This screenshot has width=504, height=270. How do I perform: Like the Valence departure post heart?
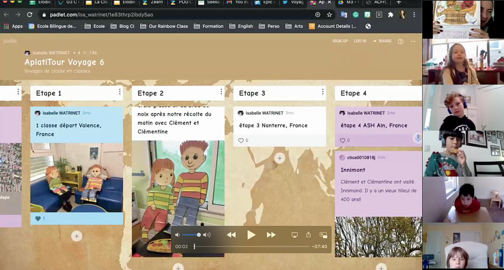(x=38, y=219)
